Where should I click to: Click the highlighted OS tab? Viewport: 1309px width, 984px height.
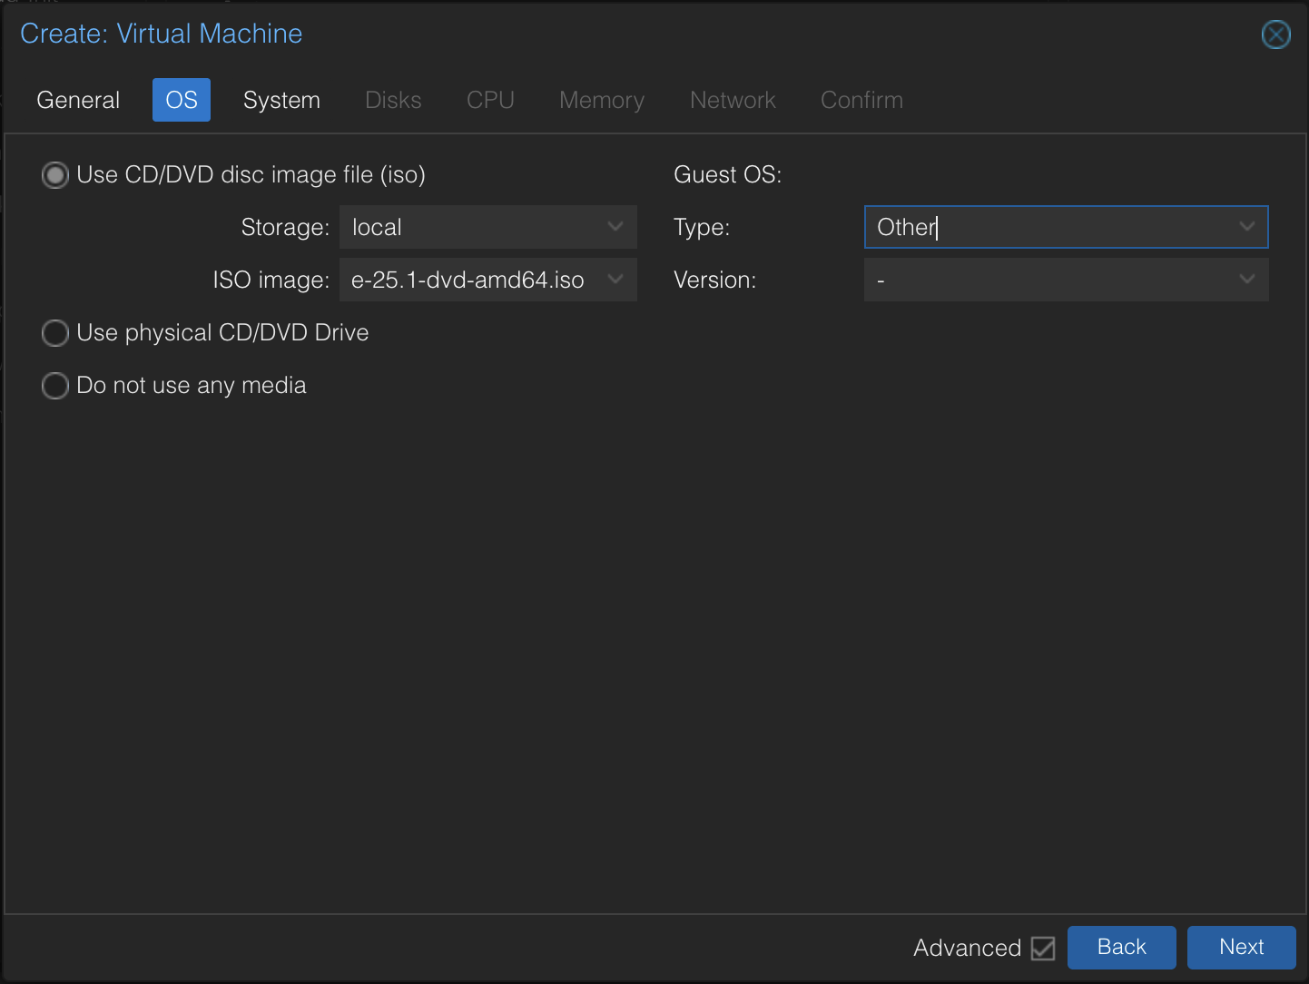[x=181, y=100]
